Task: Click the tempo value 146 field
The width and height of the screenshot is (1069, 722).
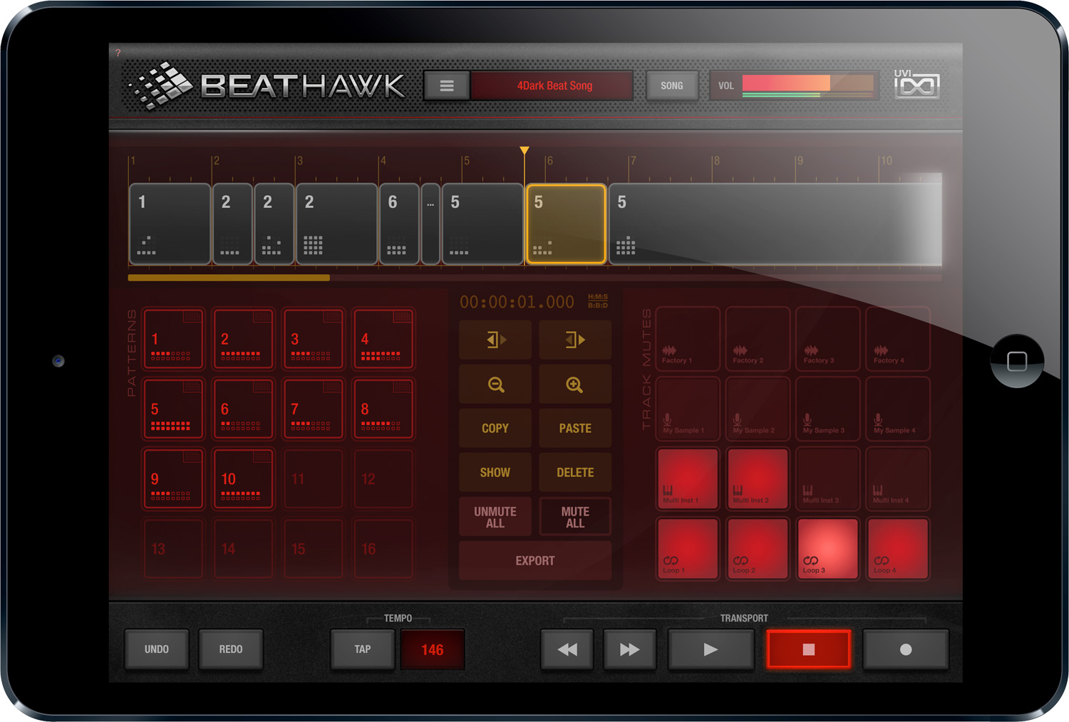Action: click(x=433, y=649)
